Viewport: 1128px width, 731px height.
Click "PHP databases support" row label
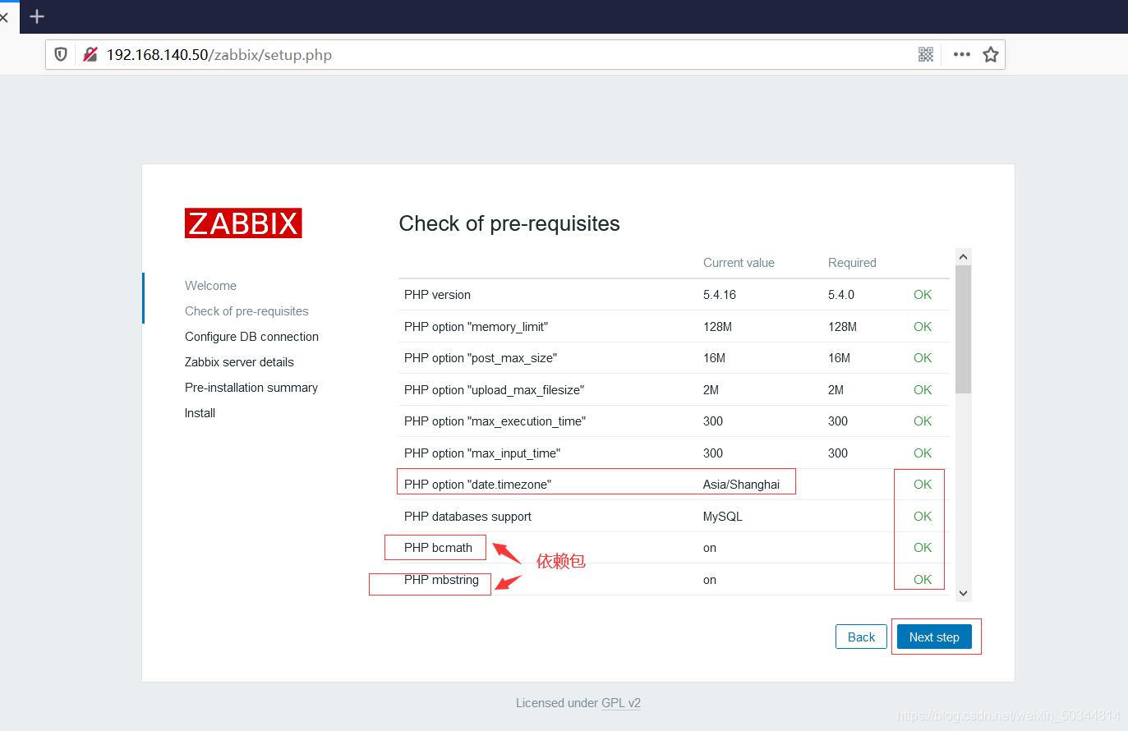pos(467,517)
